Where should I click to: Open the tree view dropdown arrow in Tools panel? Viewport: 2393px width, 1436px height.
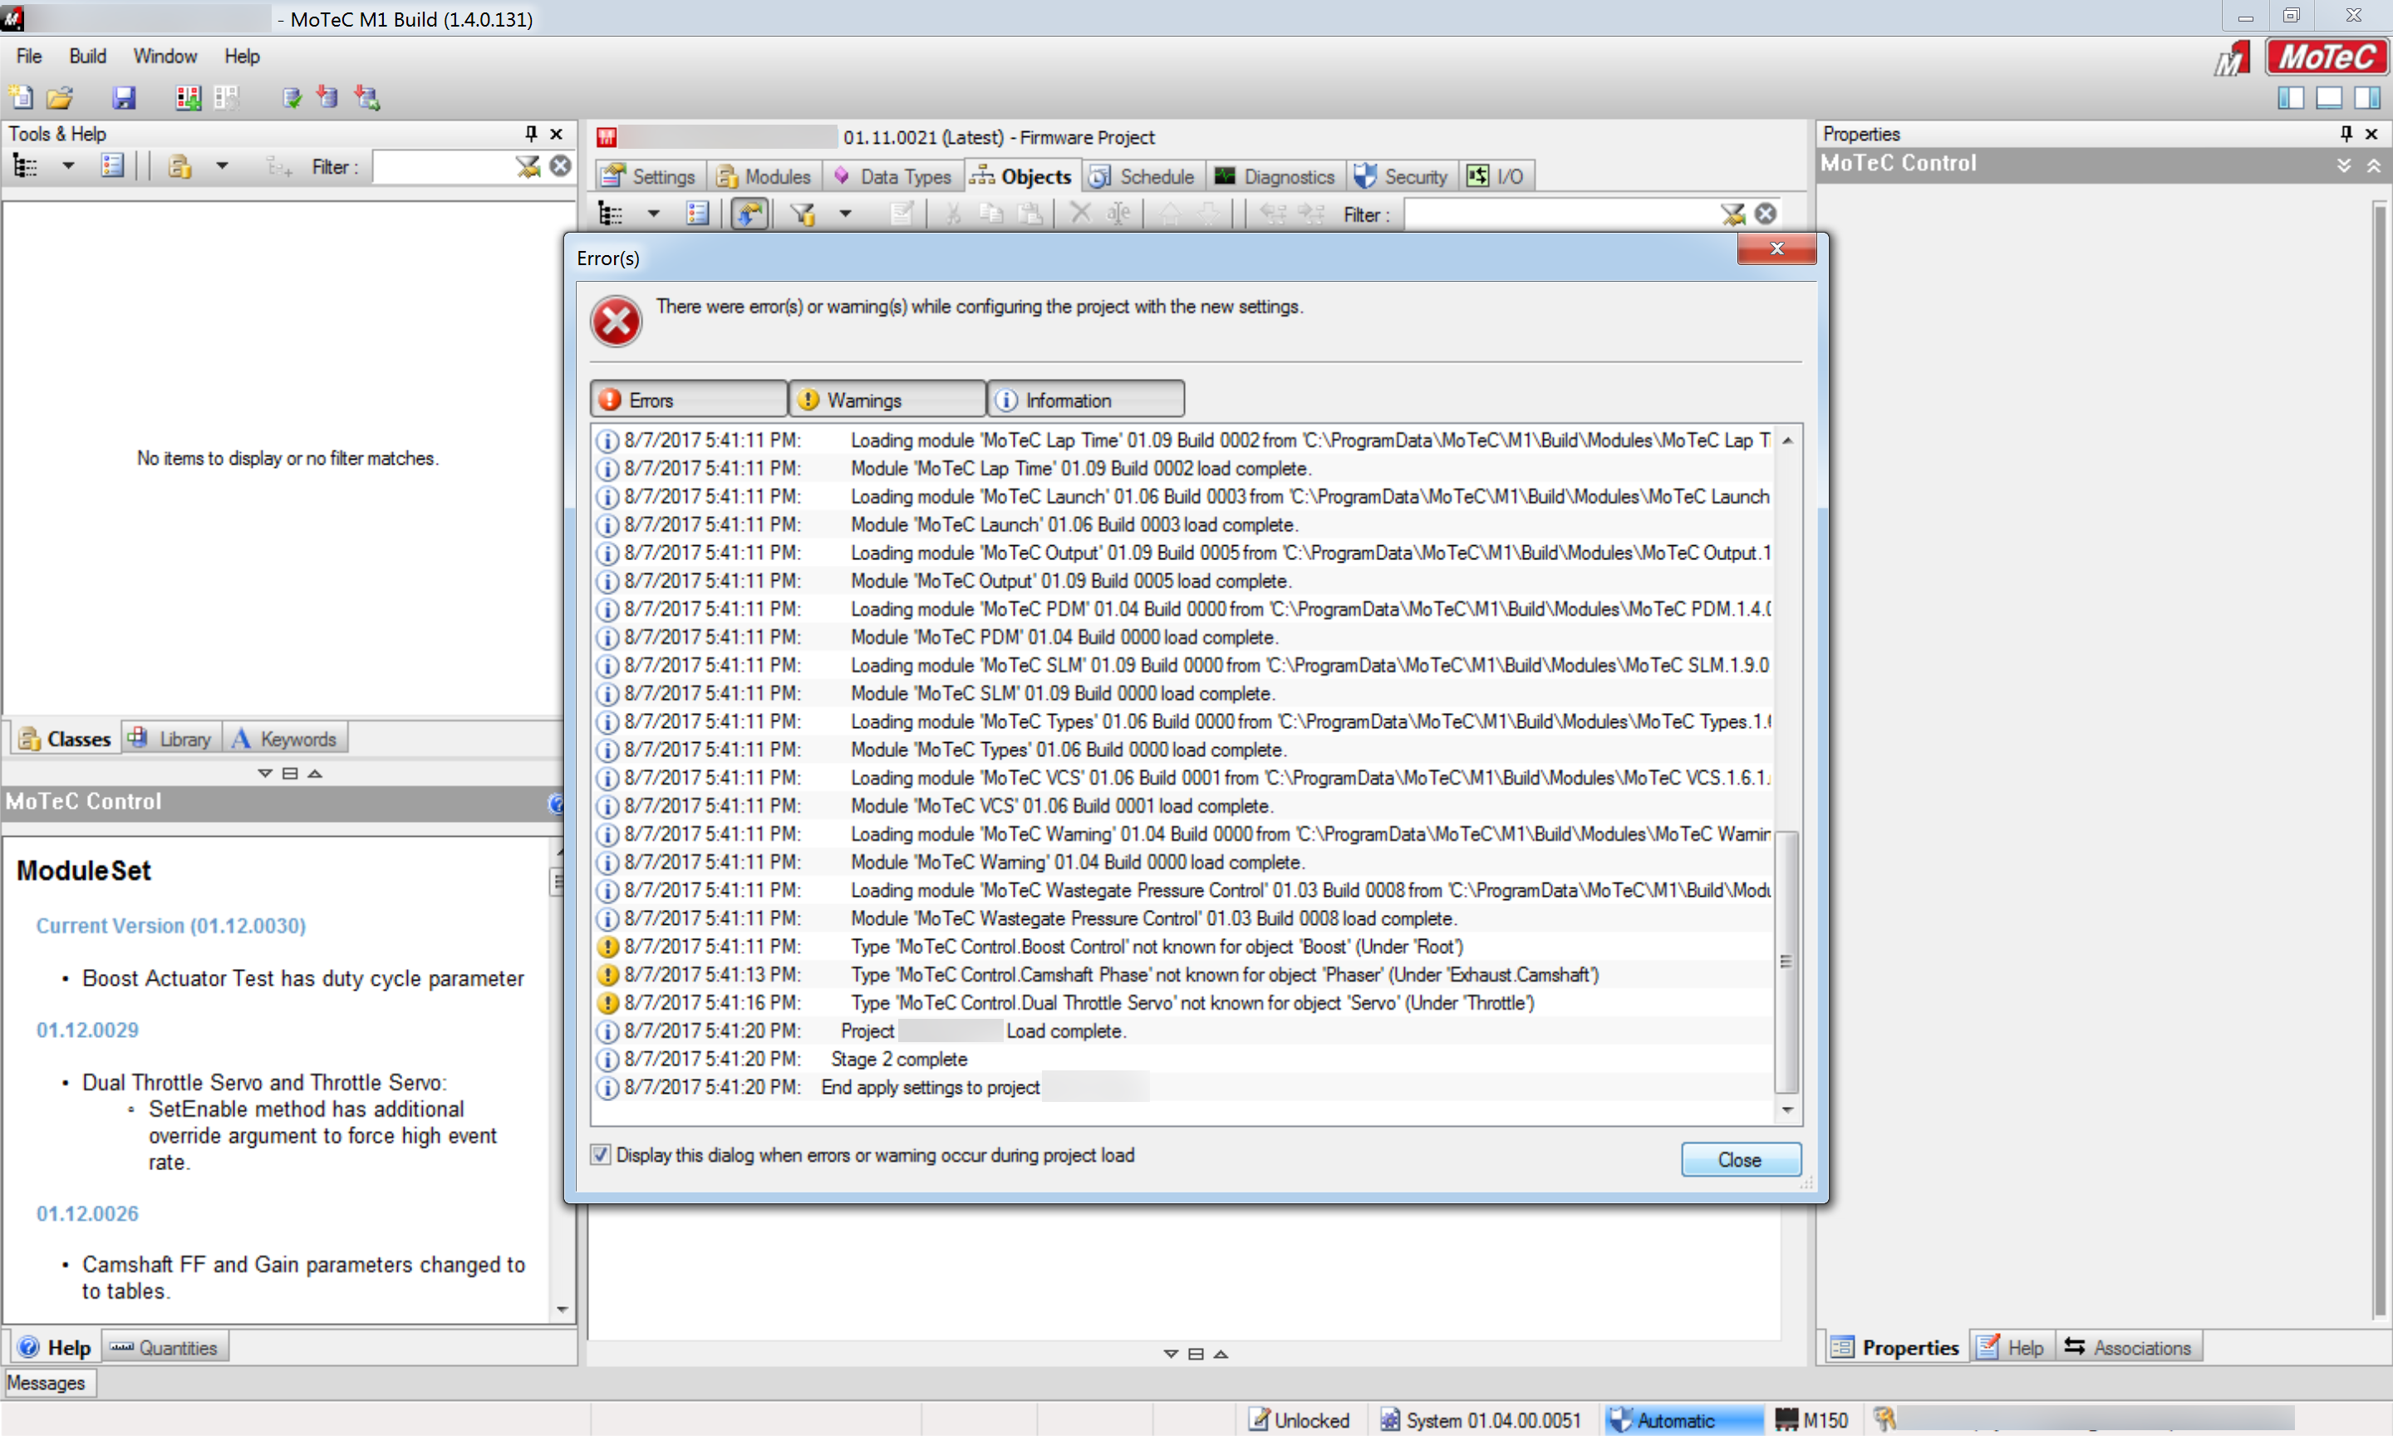pos(67,166)
